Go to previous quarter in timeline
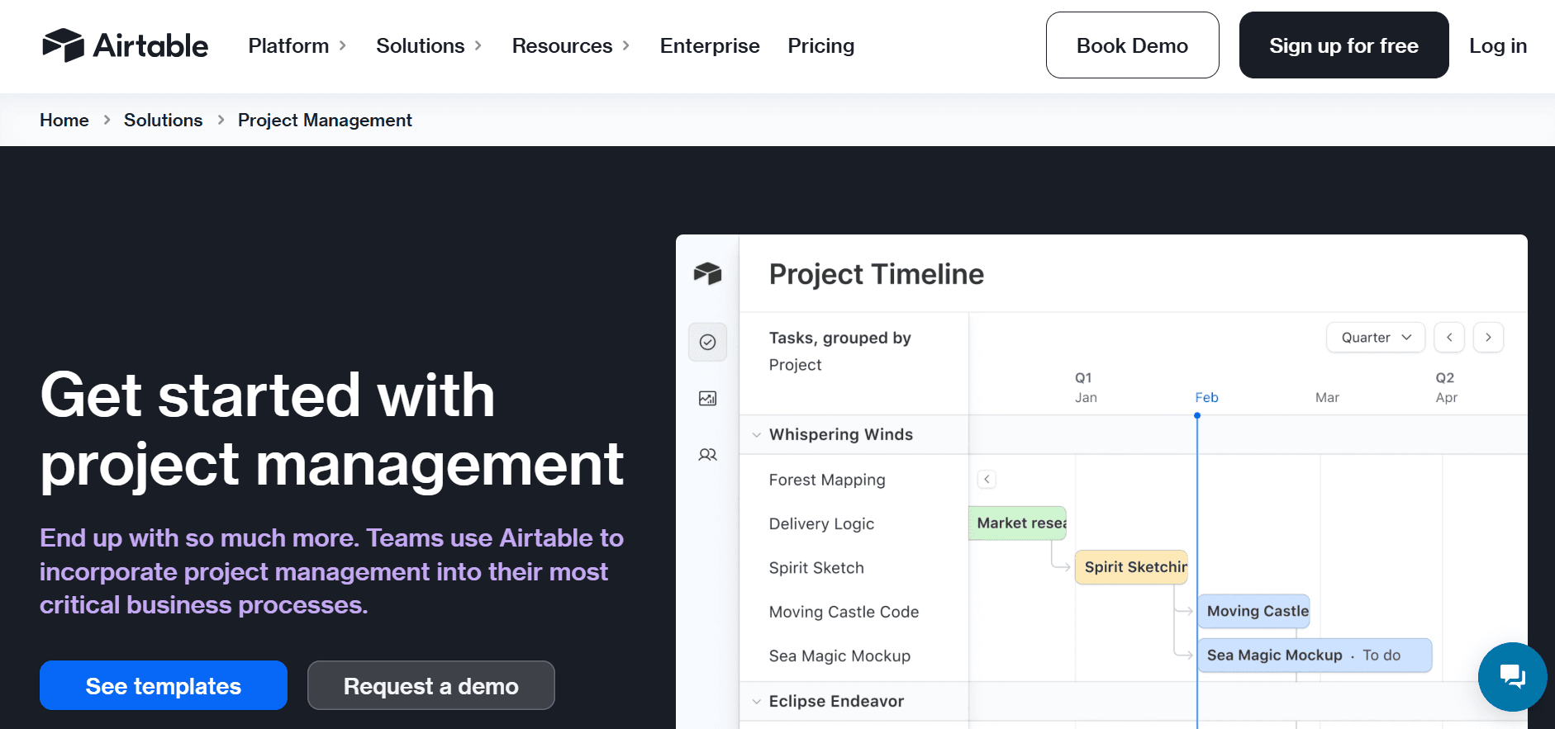The height and width of the screenshot is (729, 1555). click(1449, 337)
